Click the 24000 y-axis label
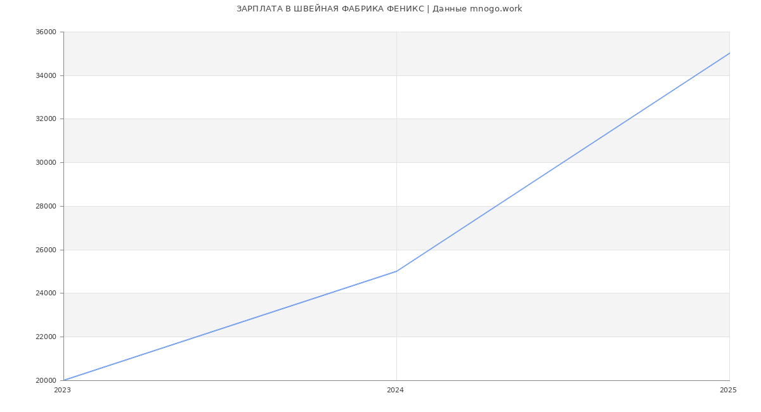 tap(46, 293)
